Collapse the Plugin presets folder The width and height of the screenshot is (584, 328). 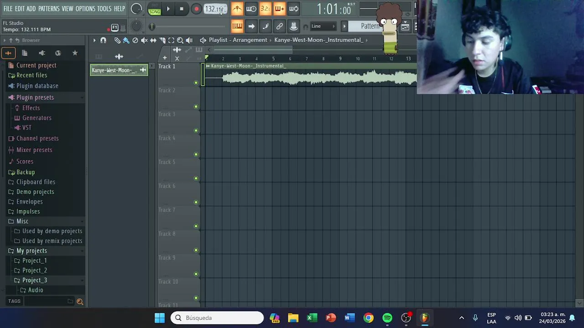click(35, 97)
